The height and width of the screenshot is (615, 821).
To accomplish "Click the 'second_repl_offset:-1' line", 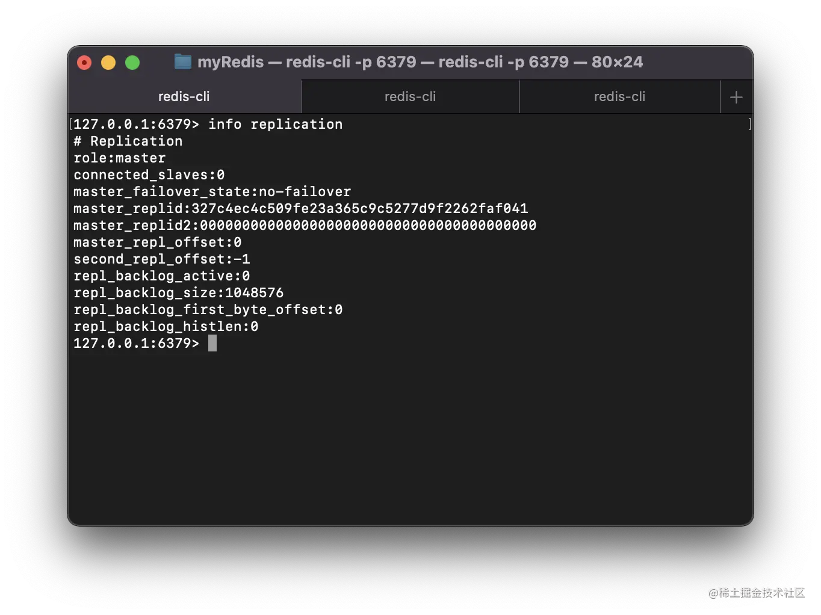I will point(161,259).
